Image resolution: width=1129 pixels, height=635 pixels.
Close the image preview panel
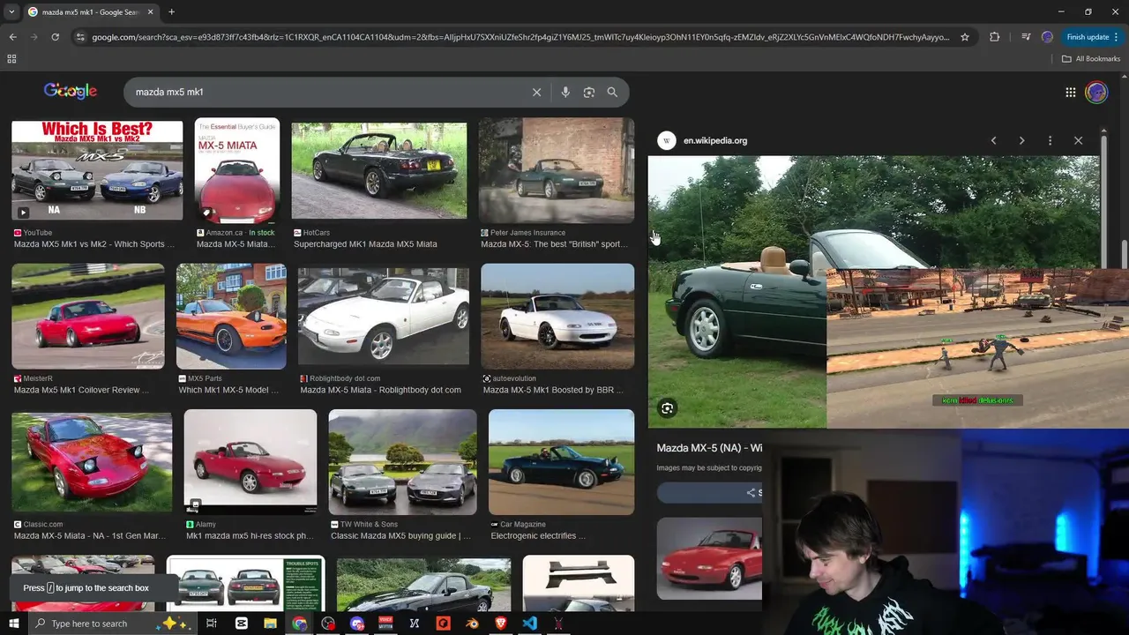point(1078,140)
